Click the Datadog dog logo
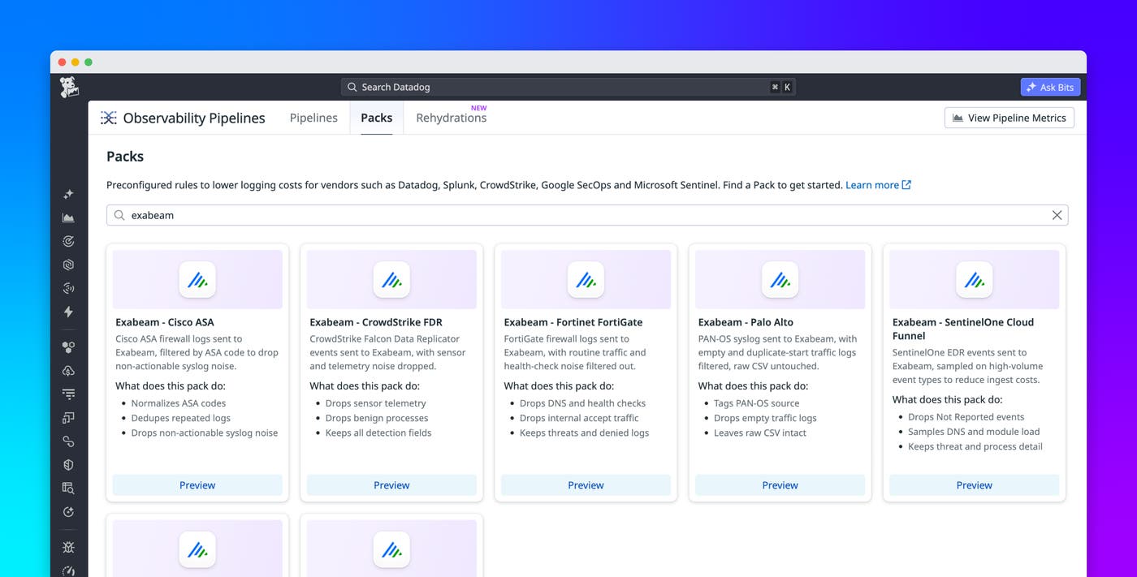Viewport: 1137px width, 577px height. tap(69, 87)
